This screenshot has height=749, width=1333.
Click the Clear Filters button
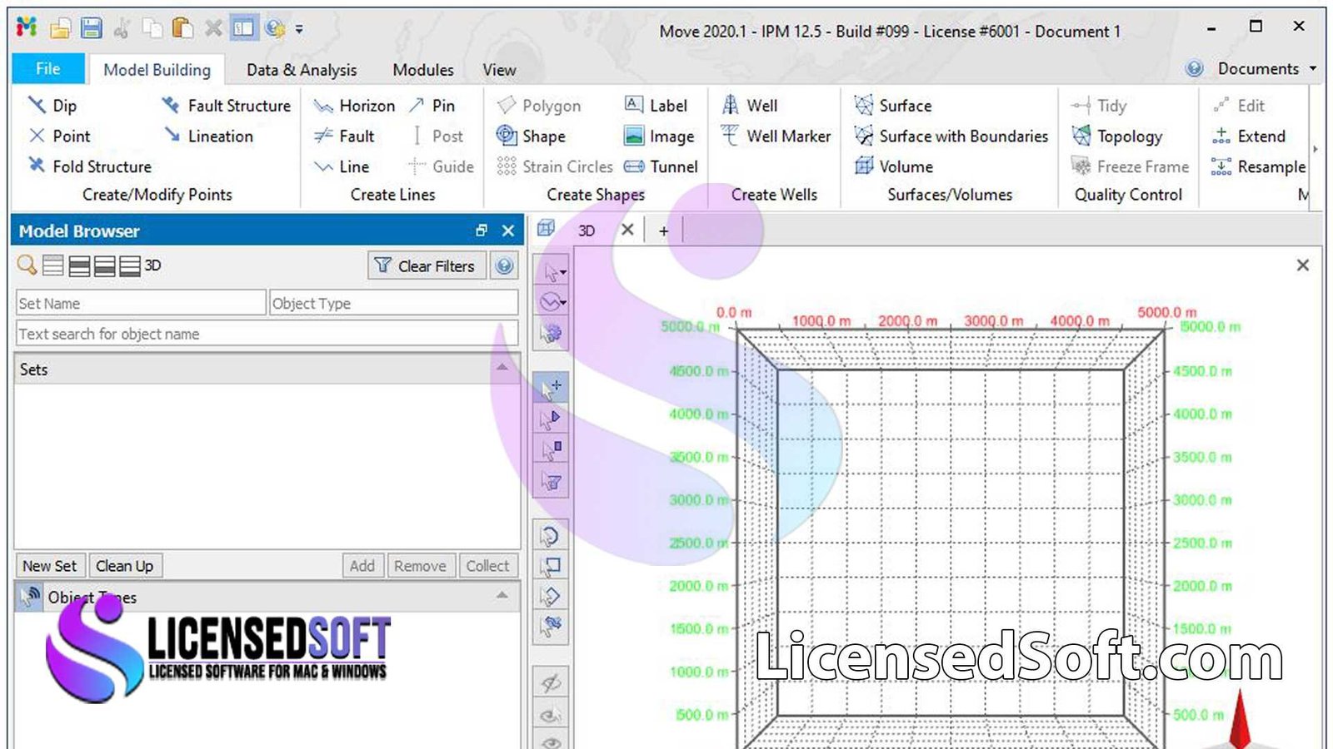click(427, 265)
